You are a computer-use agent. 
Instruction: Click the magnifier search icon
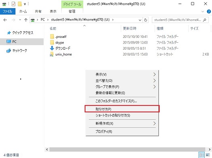[205, 20]
